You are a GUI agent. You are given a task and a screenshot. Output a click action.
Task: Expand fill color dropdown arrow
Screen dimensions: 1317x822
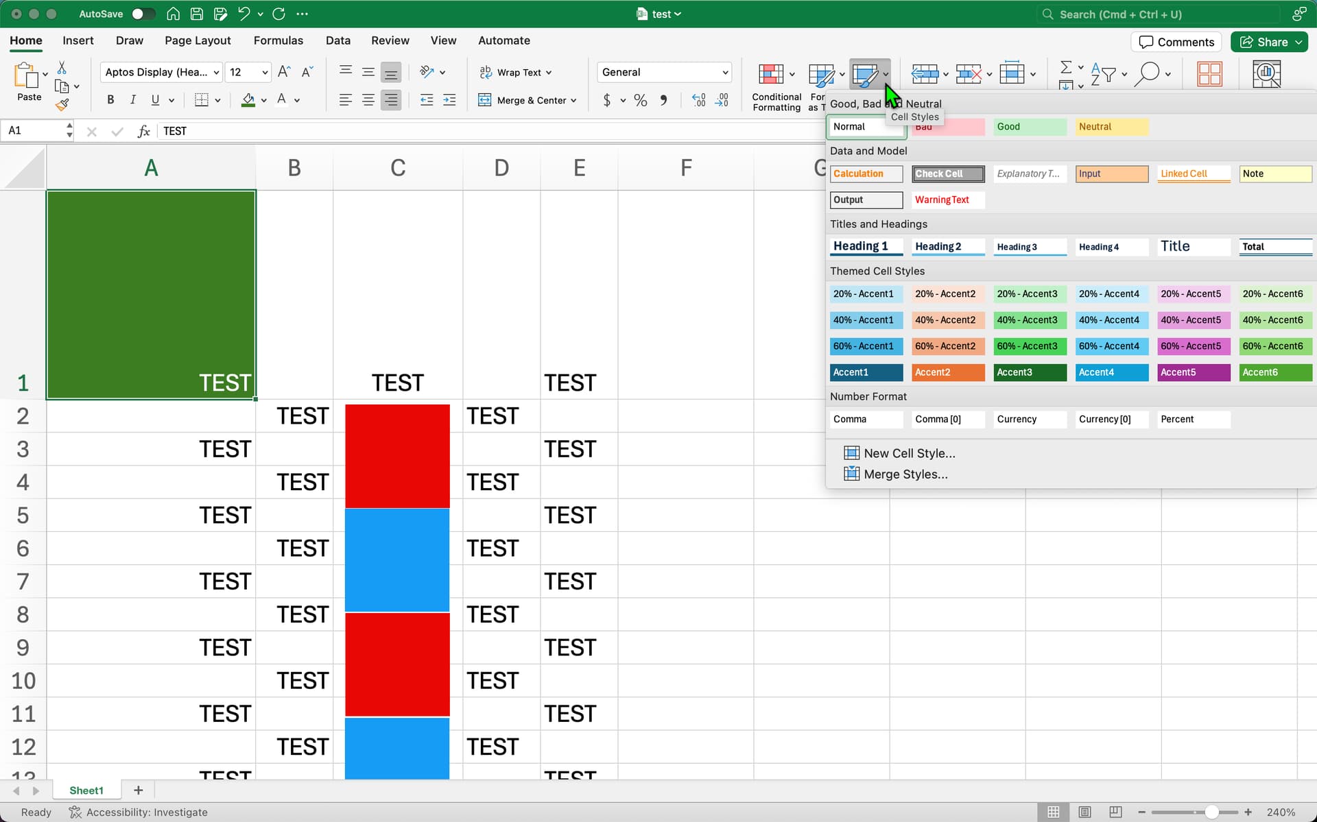pos(263,101)
